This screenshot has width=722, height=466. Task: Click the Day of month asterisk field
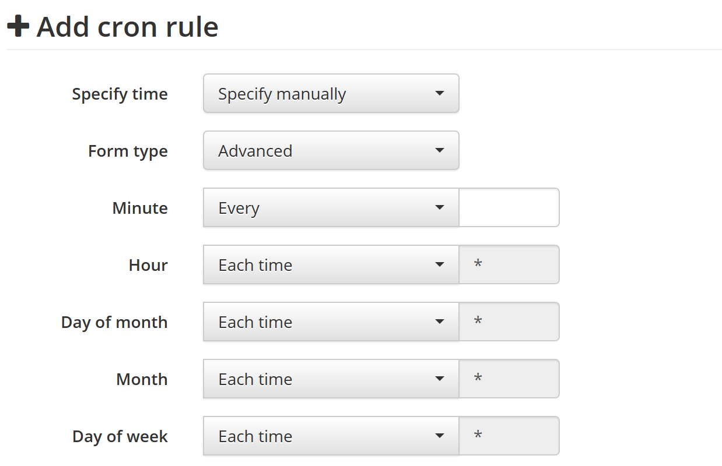coord(509,322)
